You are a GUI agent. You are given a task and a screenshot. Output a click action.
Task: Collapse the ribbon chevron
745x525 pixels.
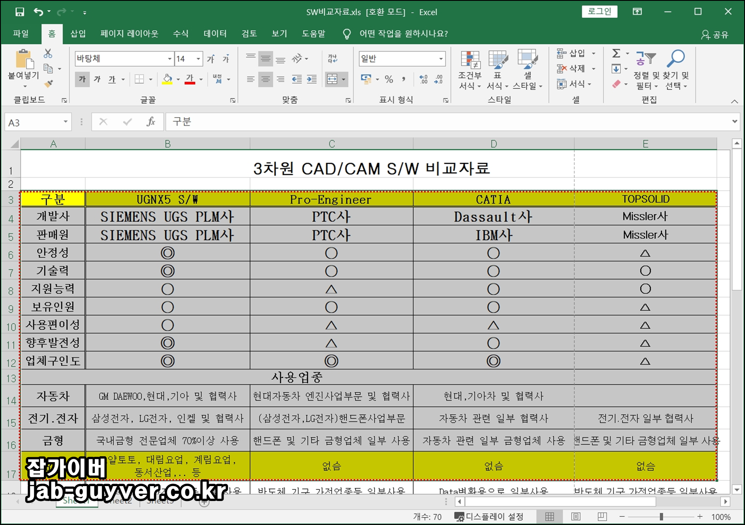tap(735, 101)
